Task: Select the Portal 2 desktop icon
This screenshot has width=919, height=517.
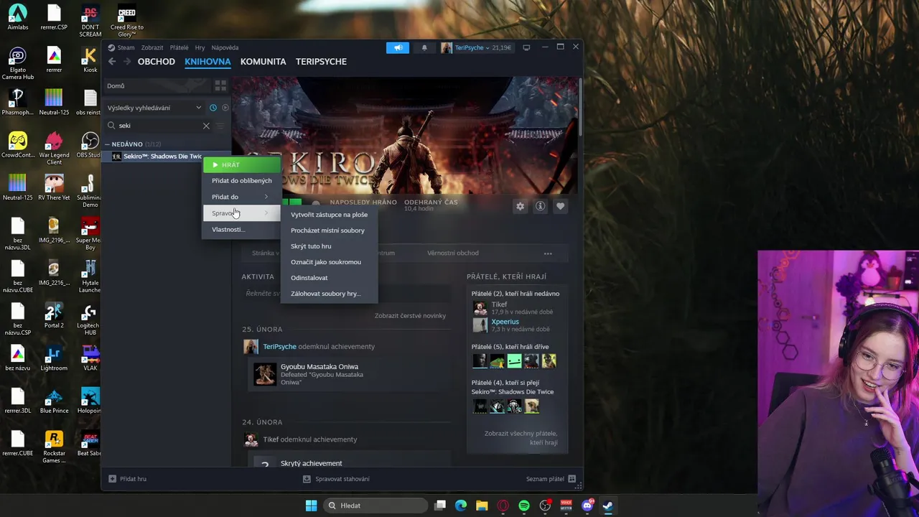Action: pos(54,317)
